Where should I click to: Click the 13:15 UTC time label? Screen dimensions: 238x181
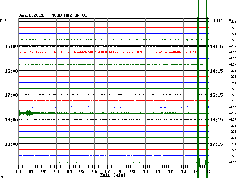(216, 46)
